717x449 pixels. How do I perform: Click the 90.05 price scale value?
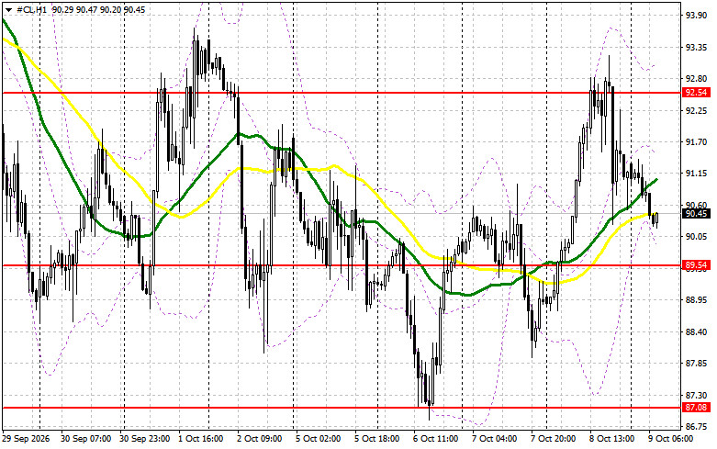click(696, 237)
